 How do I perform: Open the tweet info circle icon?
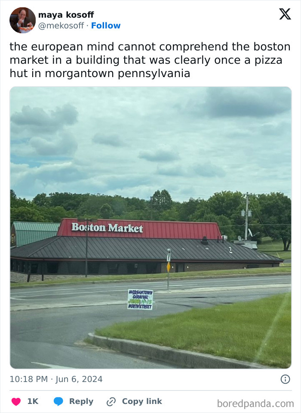tap(285, 379)
